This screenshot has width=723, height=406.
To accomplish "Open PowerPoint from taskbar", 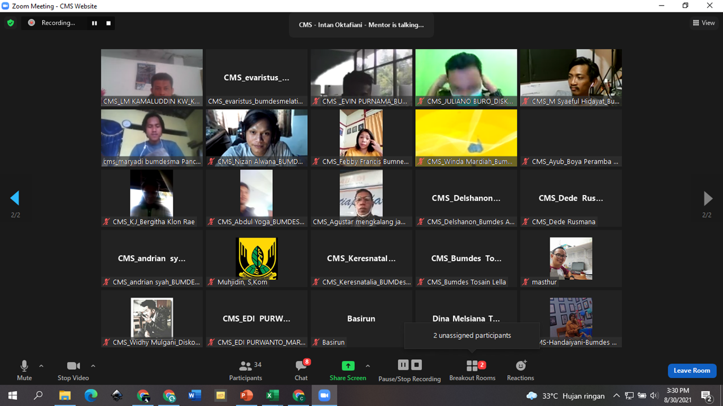I will (x=247, y=396).
